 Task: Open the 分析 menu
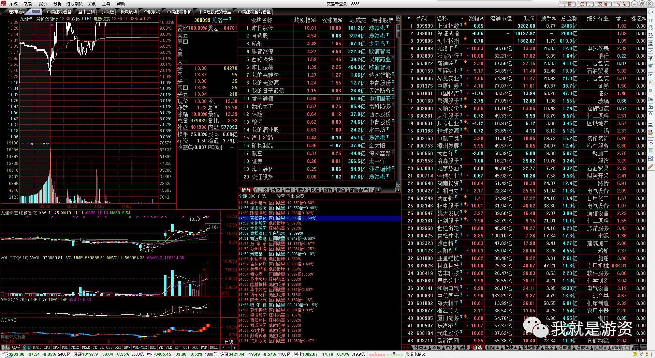58,4
